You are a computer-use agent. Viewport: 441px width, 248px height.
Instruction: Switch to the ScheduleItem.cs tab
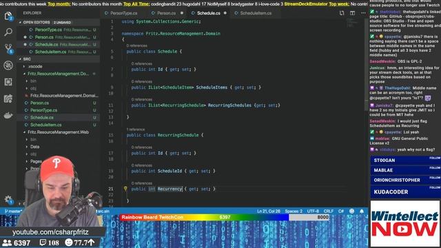(x=256, y=13)
